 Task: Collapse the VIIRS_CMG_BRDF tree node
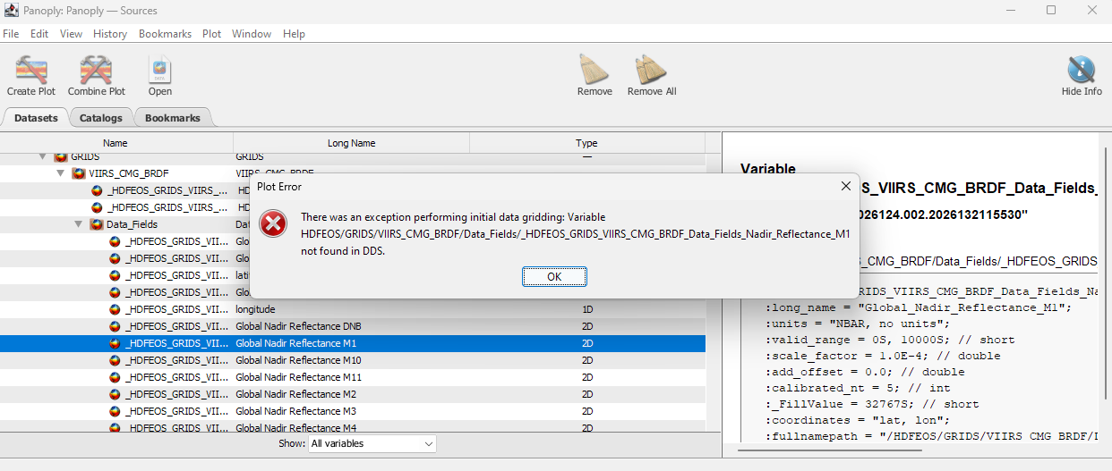pos(60,173)
